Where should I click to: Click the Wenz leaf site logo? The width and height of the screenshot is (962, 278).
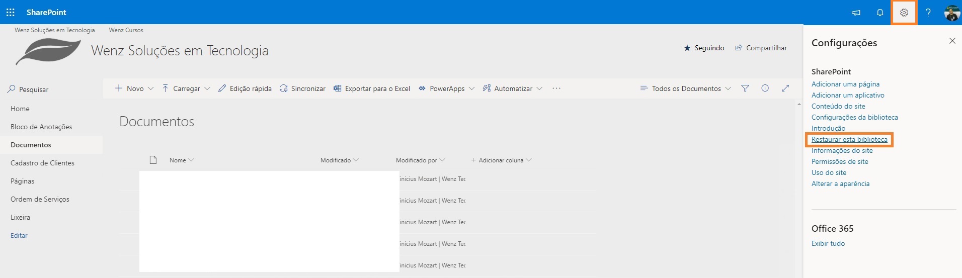point(48,51)
